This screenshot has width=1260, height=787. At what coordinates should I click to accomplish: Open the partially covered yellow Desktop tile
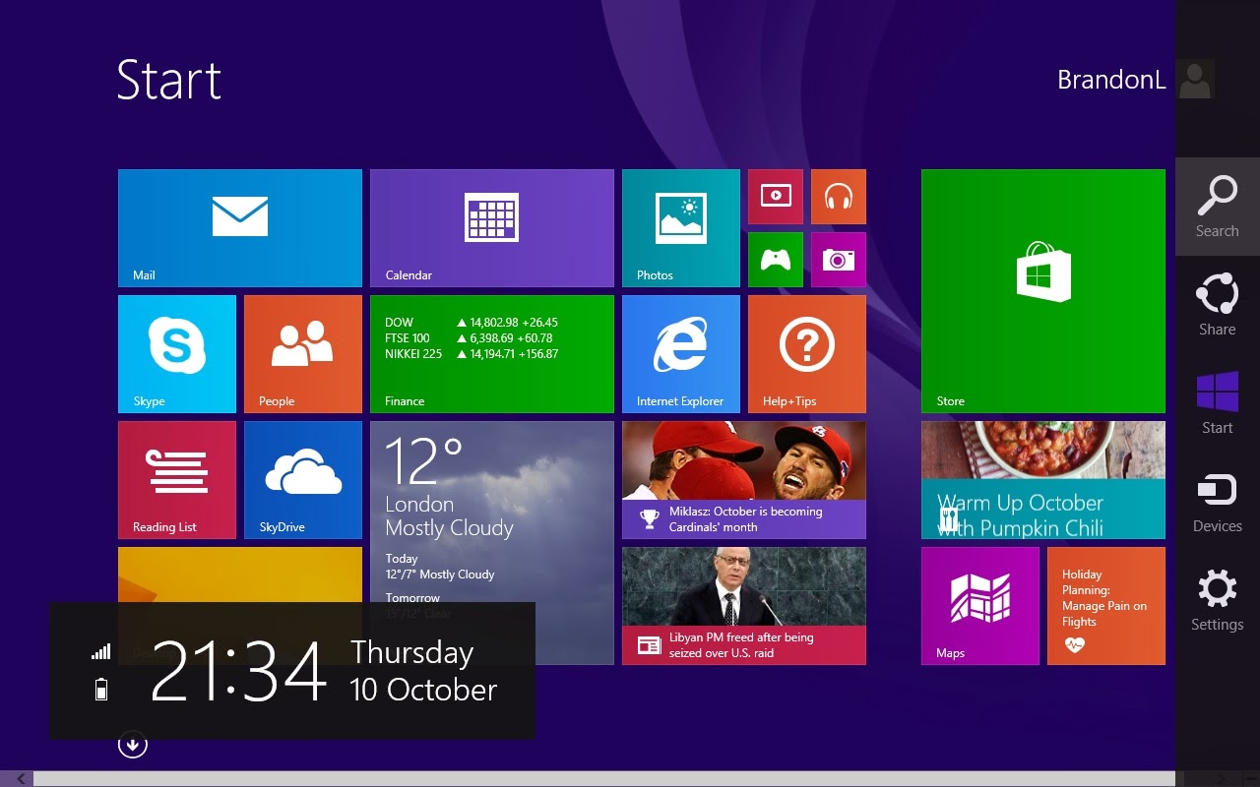click(240, 575)
